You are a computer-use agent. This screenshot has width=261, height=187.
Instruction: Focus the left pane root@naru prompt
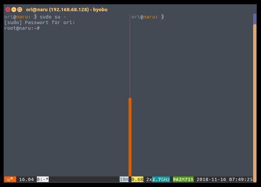pos(22,28)
